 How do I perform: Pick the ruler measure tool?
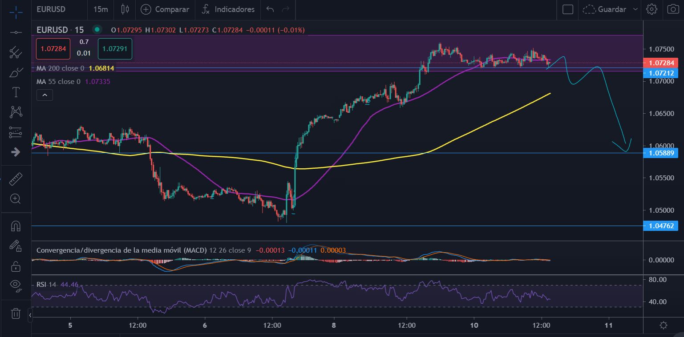tap(16, 179)
